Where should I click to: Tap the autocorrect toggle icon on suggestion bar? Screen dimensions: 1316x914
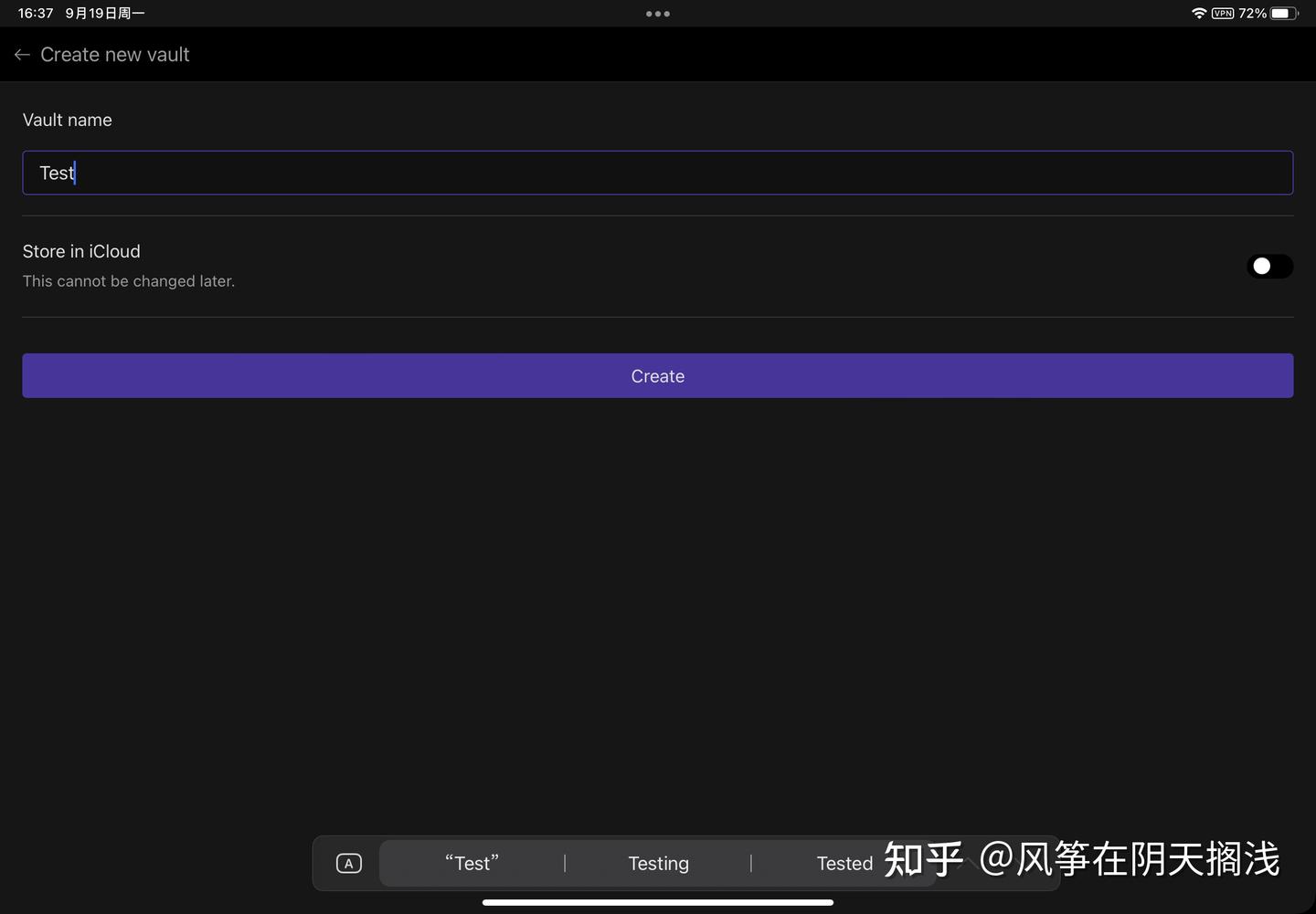(348, 862)
